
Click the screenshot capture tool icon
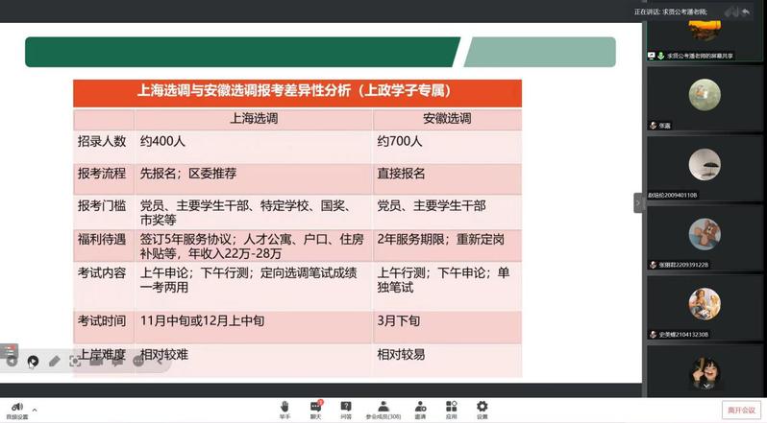click(x=75, y=362)
